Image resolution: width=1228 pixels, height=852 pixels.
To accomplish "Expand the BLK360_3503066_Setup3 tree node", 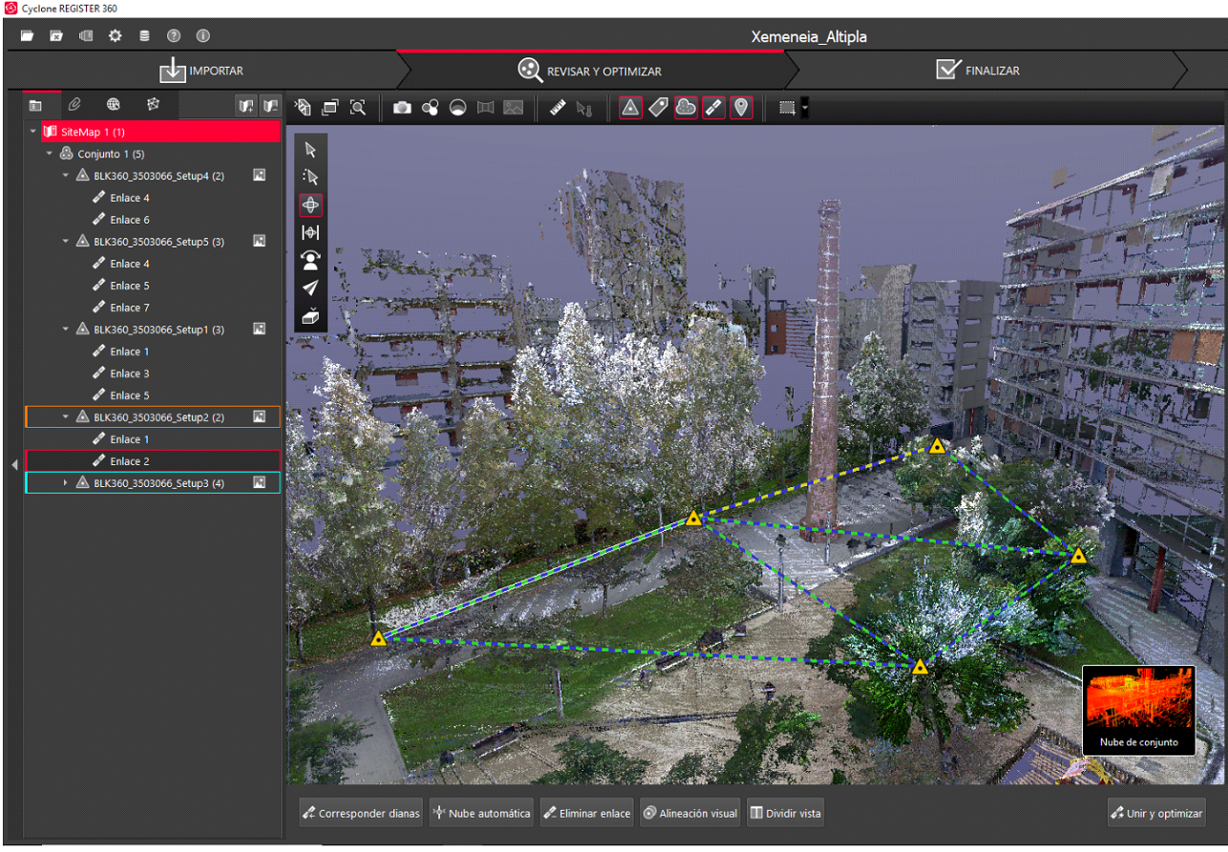I will (65, 483).
